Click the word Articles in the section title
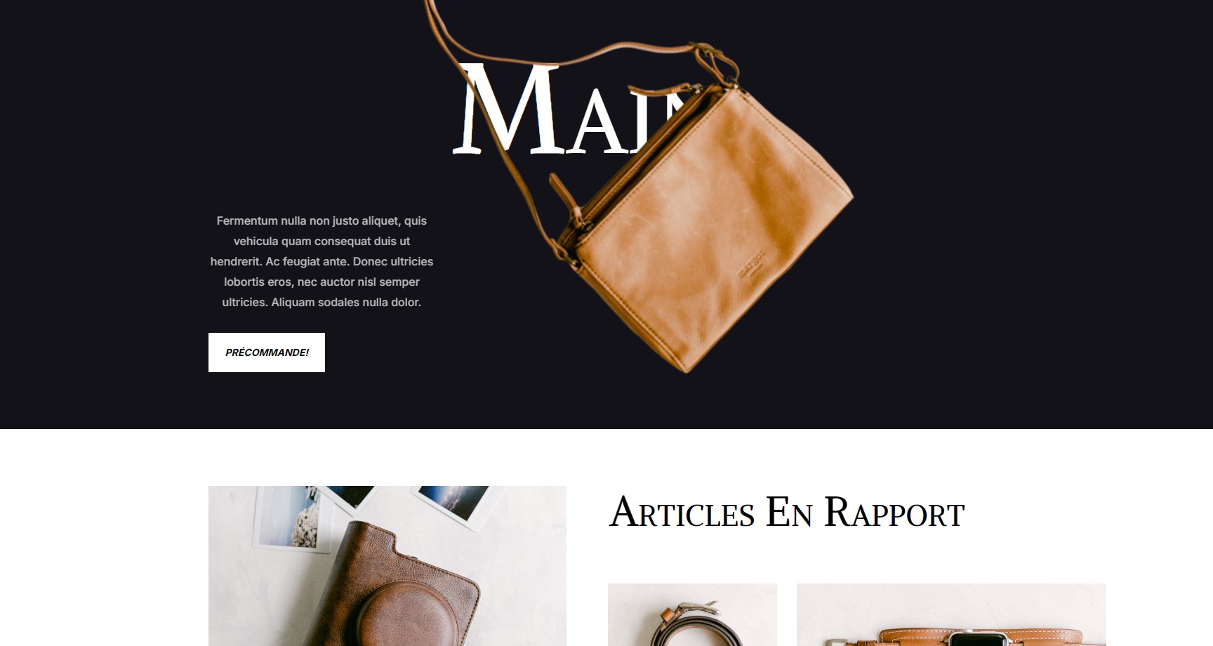 [x=682, y=512]
